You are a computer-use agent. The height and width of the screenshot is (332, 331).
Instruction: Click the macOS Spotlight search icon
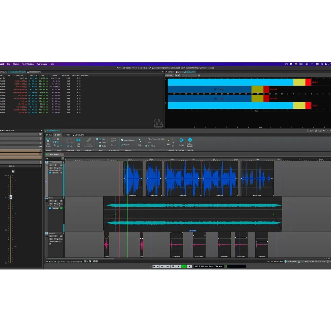click(322, 64)
